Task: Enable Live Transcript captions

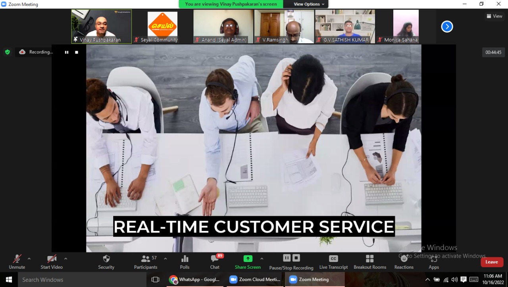Action: click(333, 259)
